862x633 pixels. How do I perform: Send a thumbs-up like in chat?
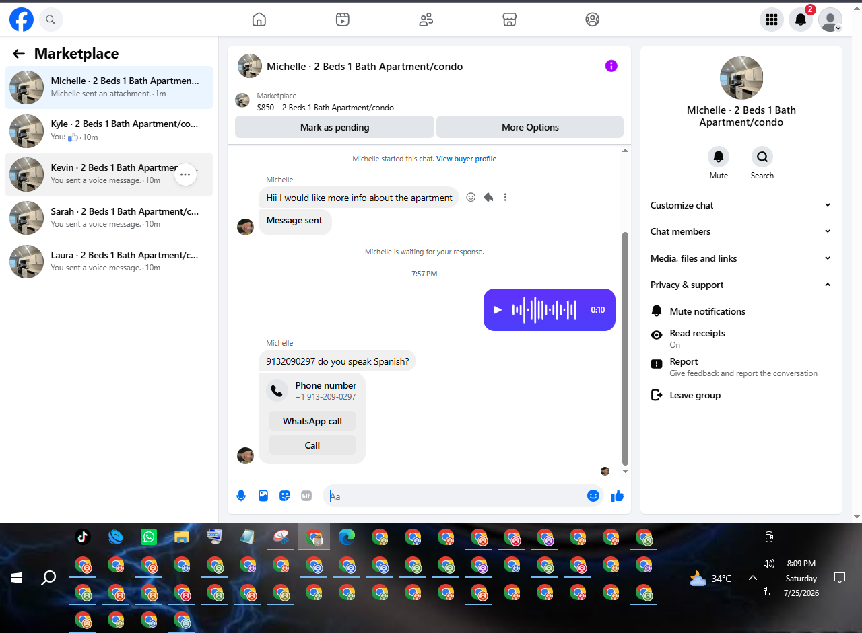pyautogui.click(x=618, y=496)
